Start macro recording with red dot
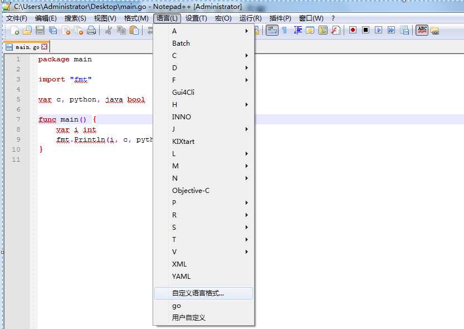Screen dimensions: 464x329 [x=353, y=30]
